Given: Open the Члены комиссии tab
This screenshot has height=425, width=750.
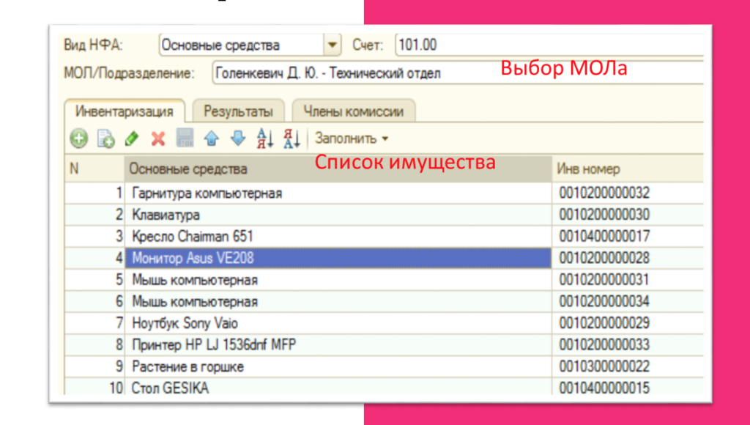Looking at the screenshot, I should [x=354, y=111].
